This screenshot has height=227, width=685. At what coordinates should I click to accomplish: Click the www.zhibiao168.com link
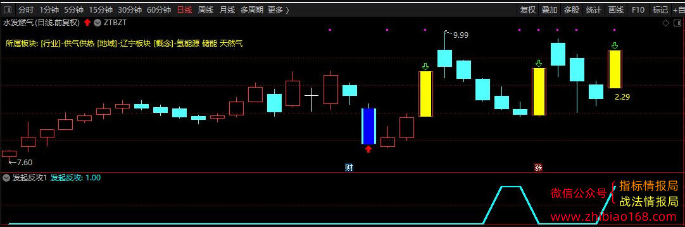615,216
